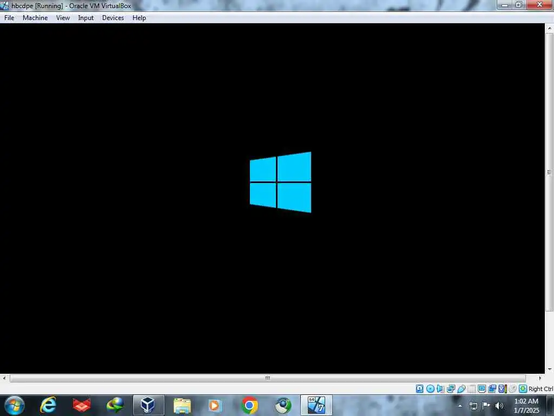Click the hard disk activity status icon
554x416 pixels.
[x=419, y=389]
